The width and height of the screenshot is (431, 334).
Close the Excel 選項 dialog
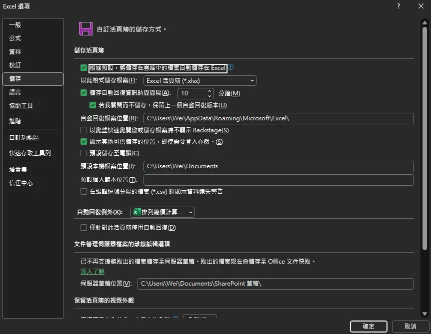click(421, 6)
